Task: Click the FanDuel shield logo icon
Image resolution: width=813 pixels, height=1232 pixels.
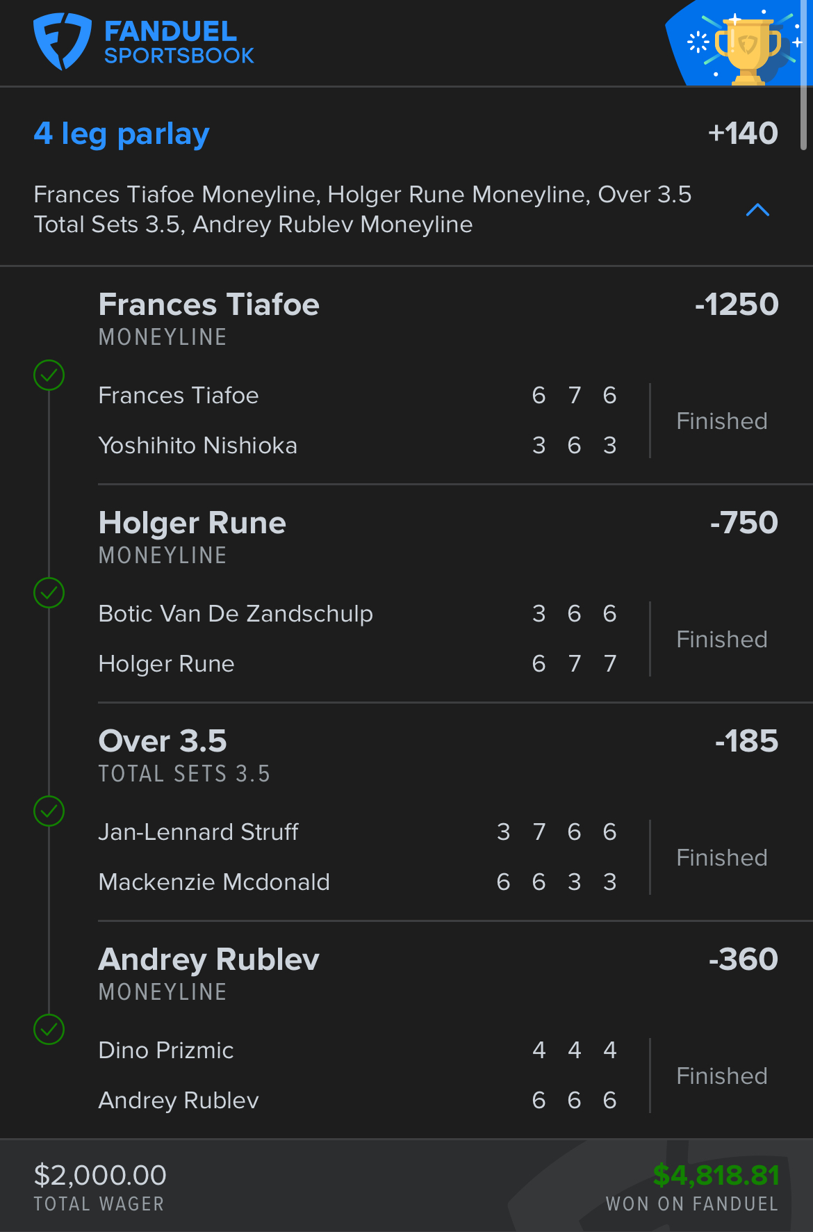Action: (62, 41)
